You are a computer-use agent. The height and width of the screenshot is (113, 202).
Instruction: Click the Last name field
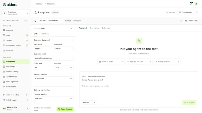pyautogui.click(x=64, y=49)
